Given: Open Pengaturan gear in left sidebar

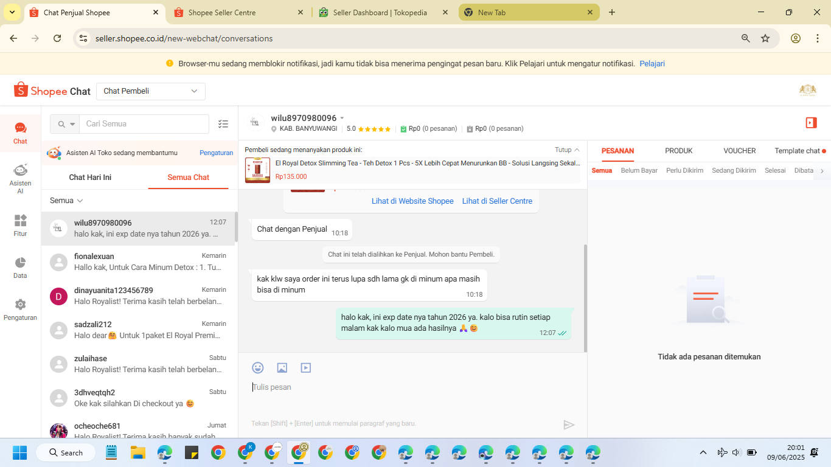Looking at the screenshot, I should (x=20, y=309).
